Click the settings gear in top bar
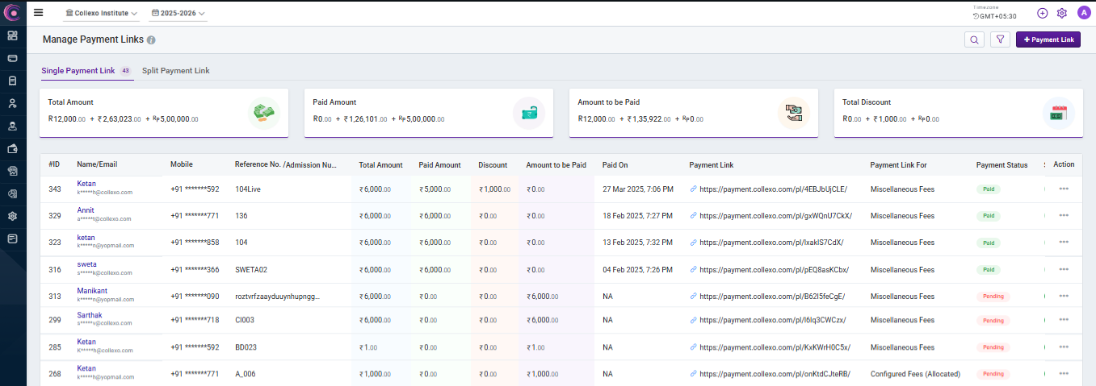1096x386 pixels. (1062, 13)
